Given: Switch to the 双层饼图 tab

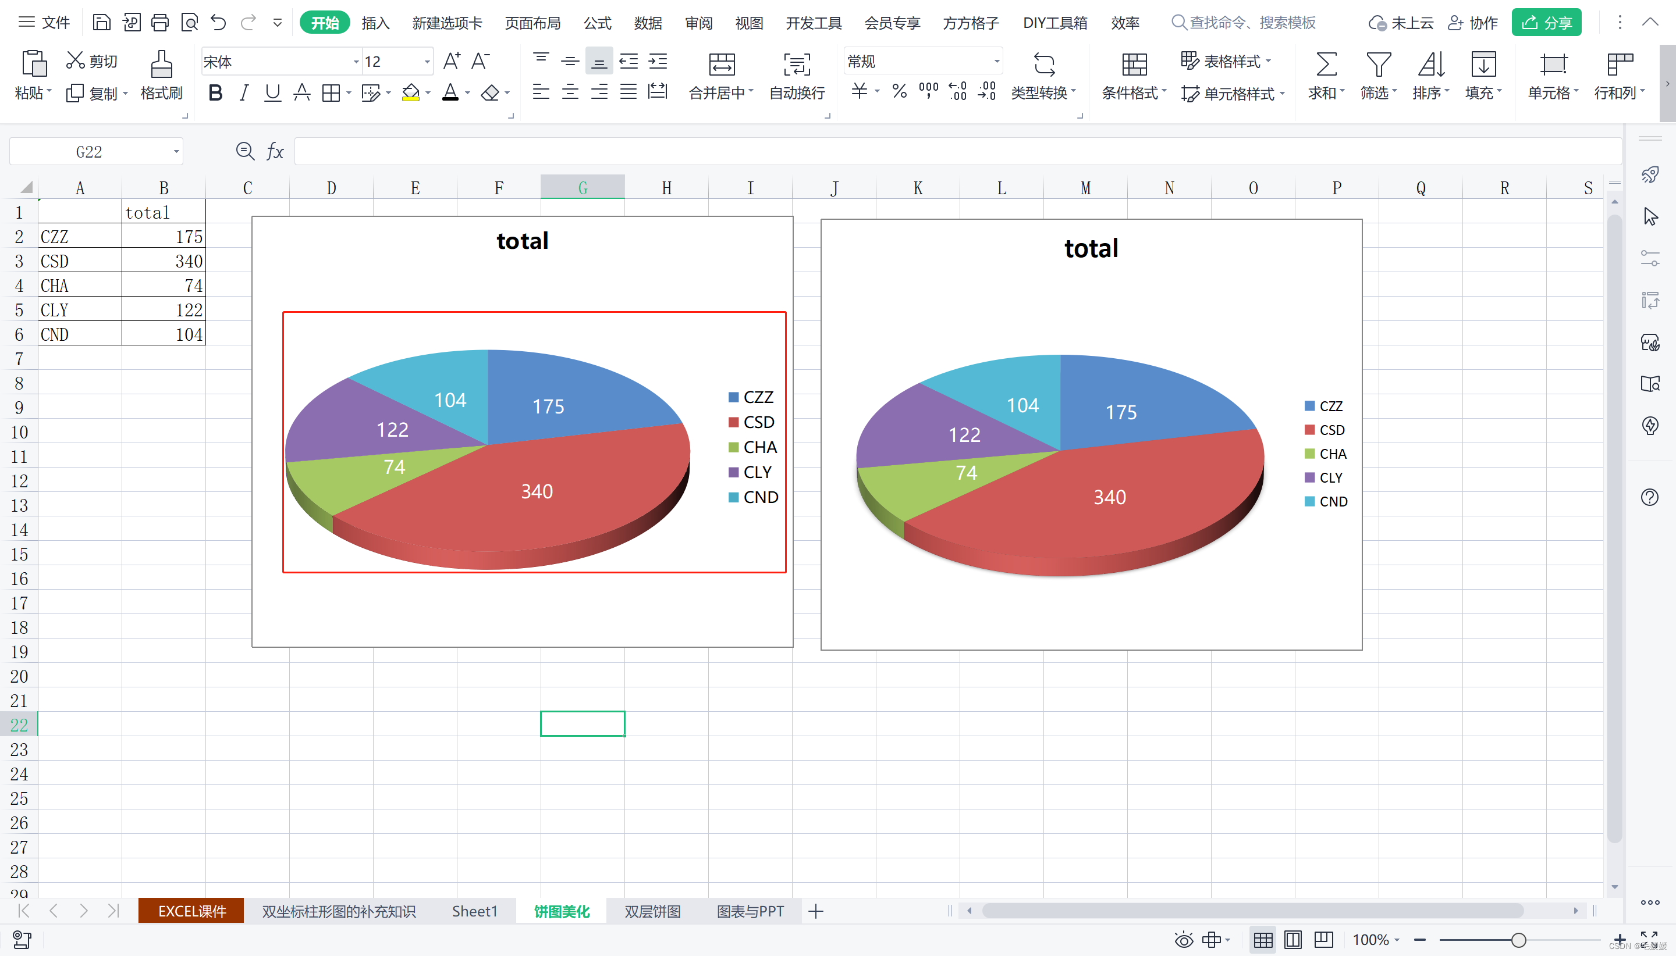Looking at the screenshot, I should pos(649,911).
